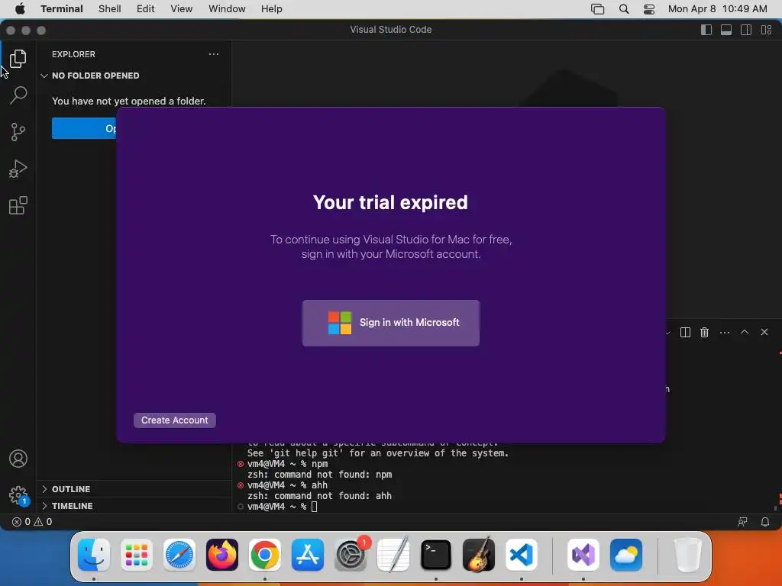Open TextEdit from the Dock
This screenshot has width=782, height=586.
click(393, 555)
